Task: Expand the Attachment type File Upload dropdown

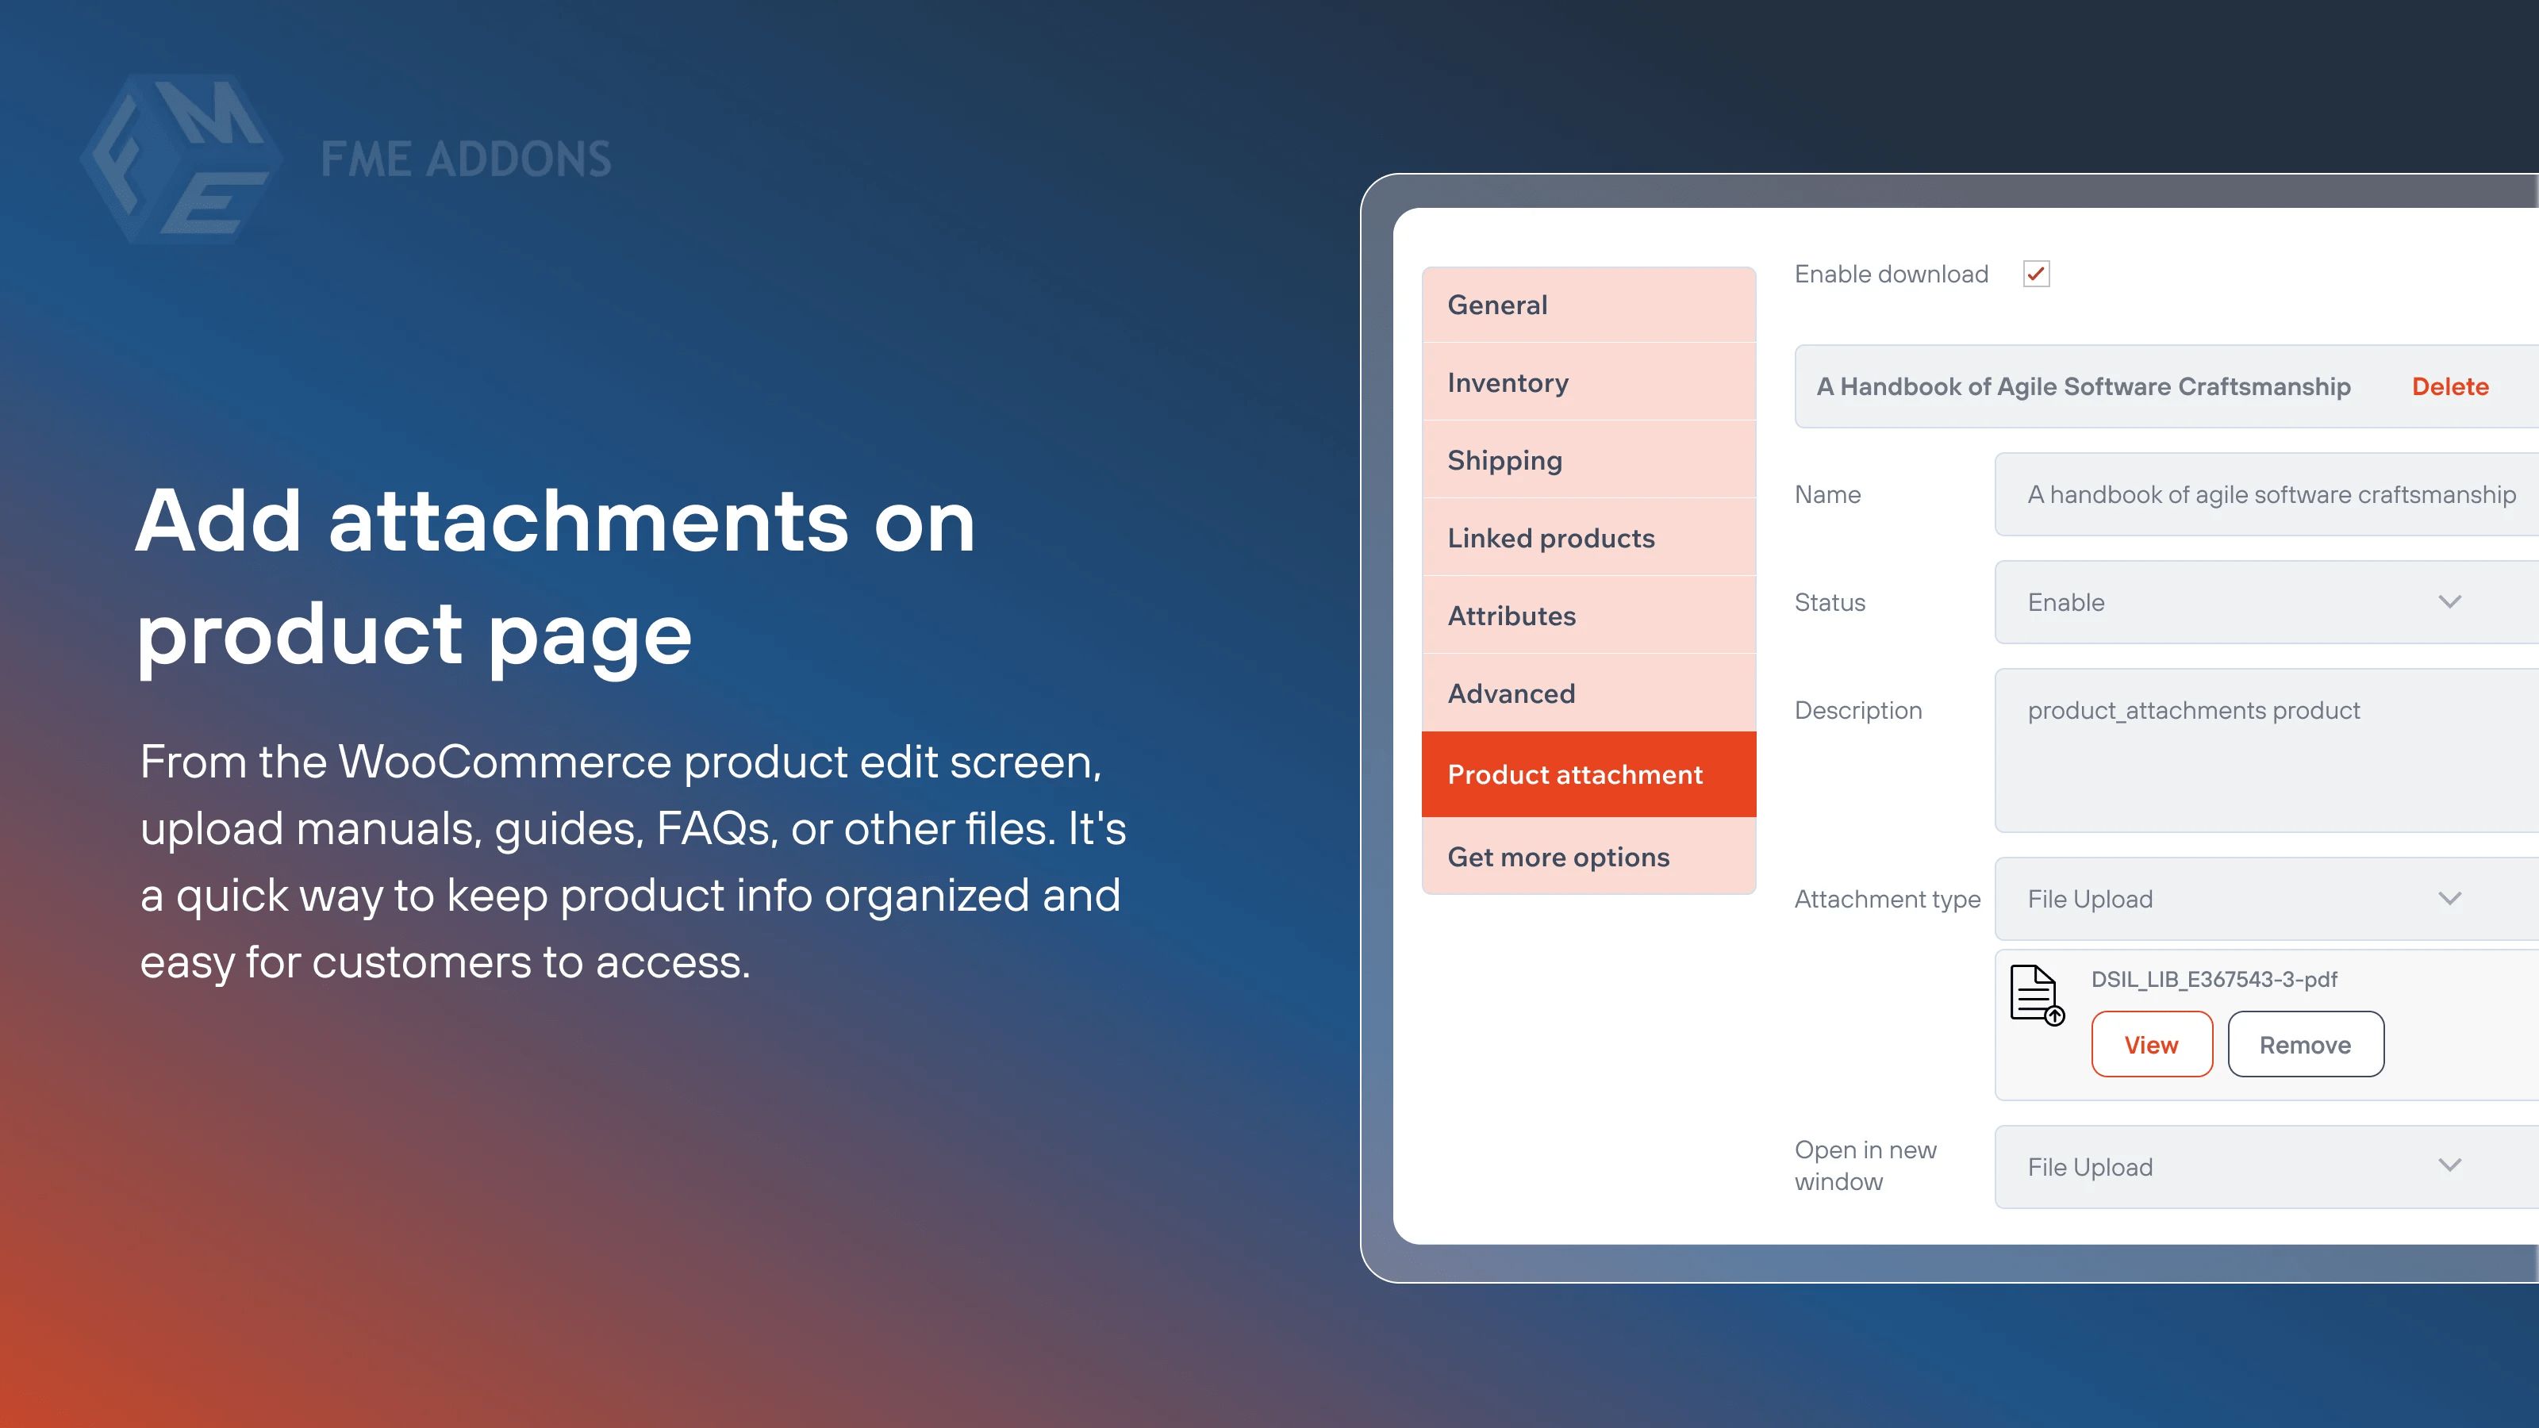Action: (2257, 899)
